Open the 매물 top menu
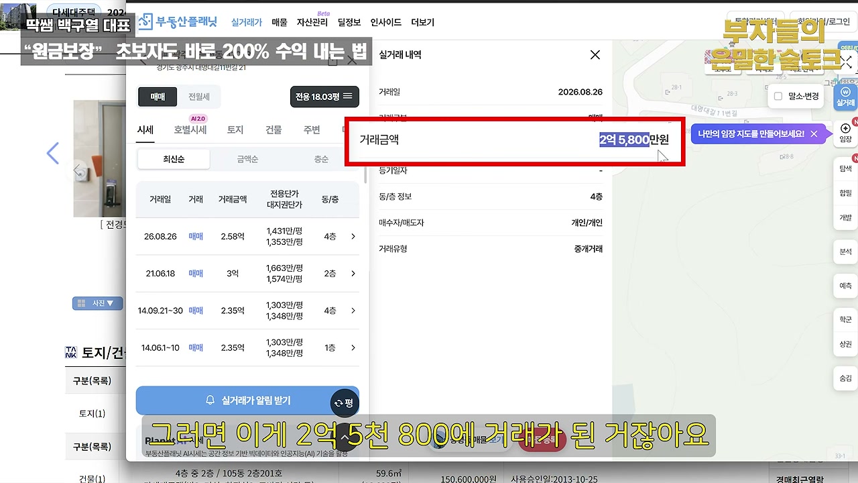858x483 pixels. pos(280,22)
